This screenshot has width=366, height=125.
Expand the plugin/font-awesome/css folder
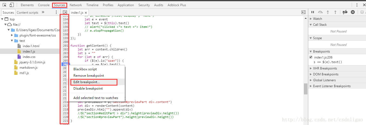point(12,35)
